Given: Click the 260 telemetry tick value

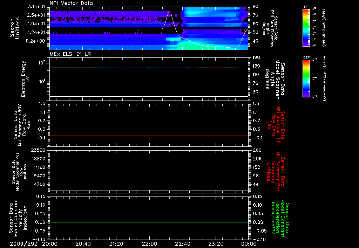Looking at the screenshot, I should click(x=257, y=150).
